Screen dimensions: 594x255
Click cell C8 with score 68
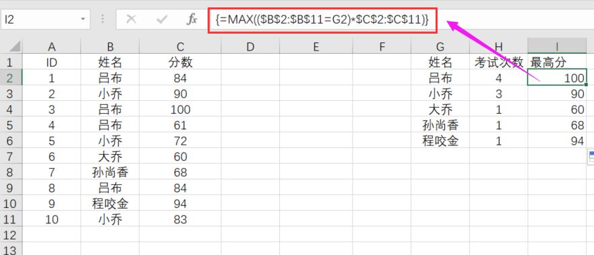[180, 172]
